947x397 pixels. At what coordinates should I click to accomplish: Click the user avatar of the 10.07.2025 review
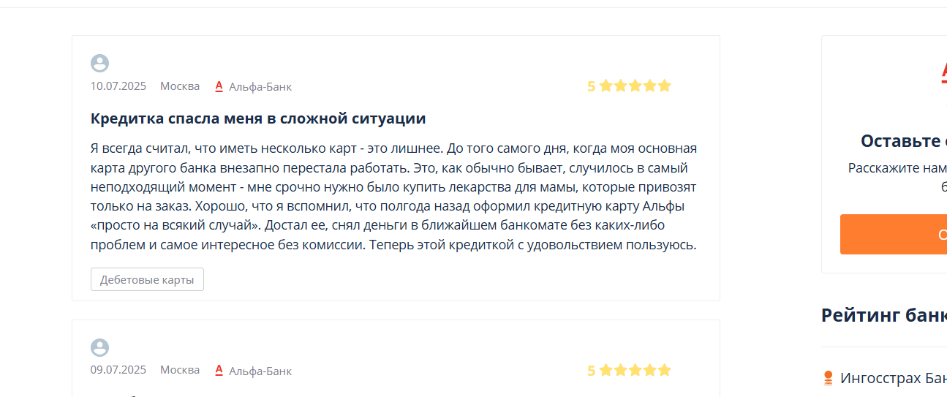tap(100, 64)
